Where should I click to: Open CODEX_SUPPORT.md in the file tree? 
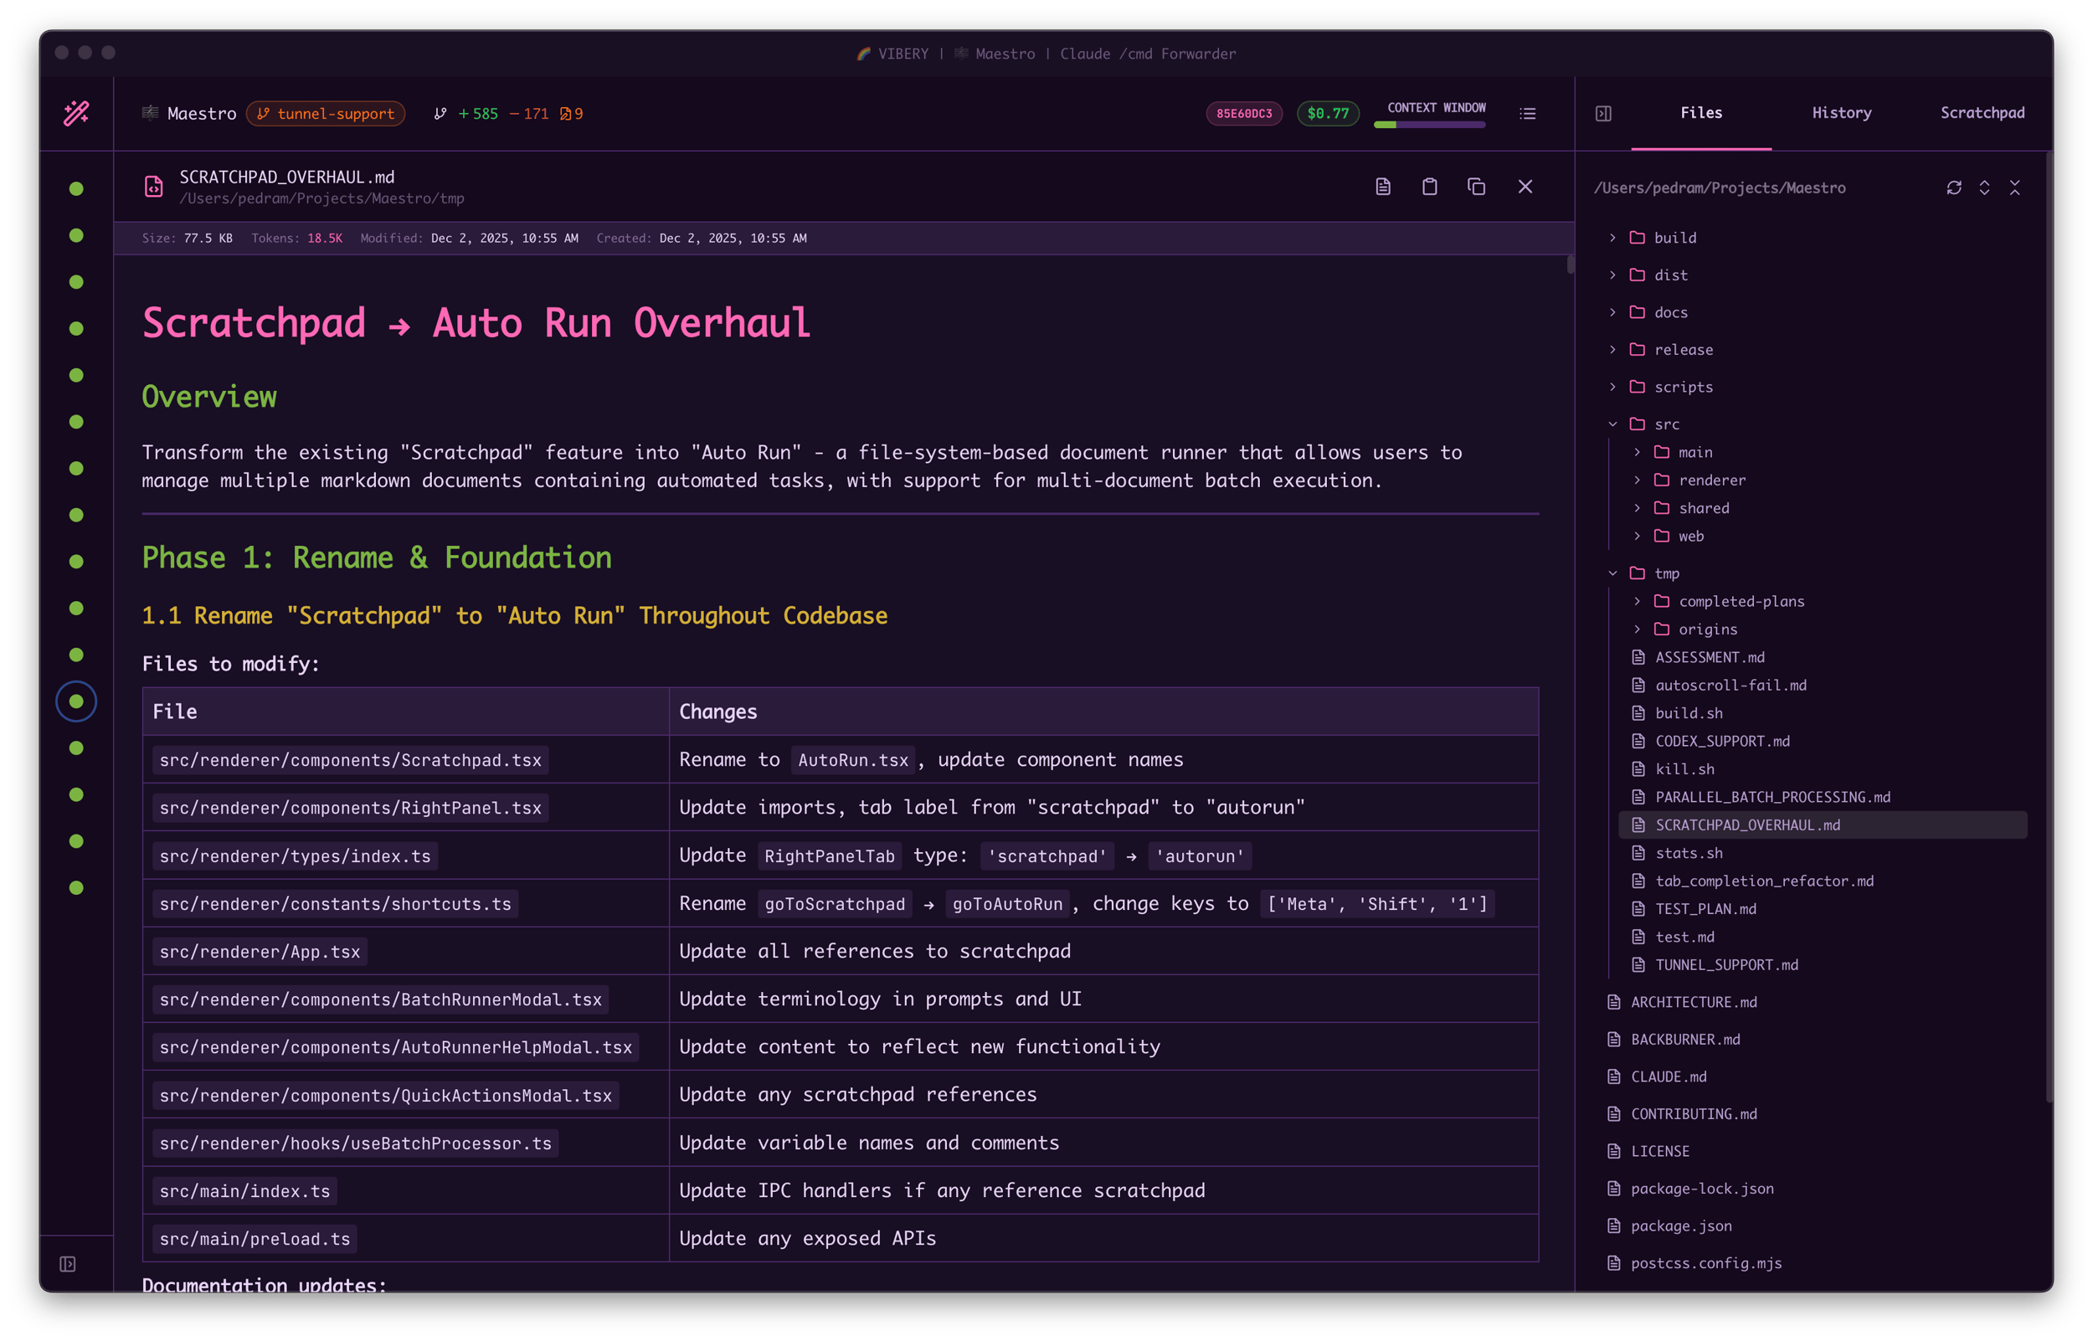tap(1721, 741)
